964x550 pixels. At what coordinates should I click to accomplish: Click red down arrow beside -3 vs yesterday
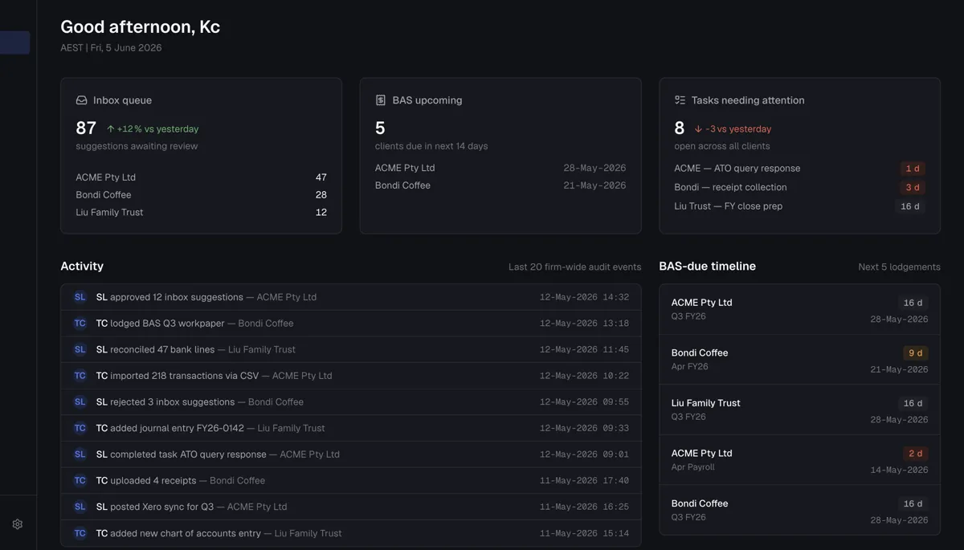click(x=698, y=128)
